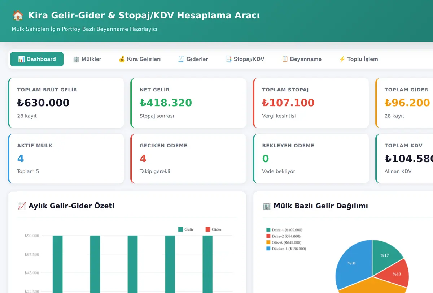Toggle the Gelir series in the bar chart legend
The height and width of the screenshot is (293, 433).
[x=186, y=229]
